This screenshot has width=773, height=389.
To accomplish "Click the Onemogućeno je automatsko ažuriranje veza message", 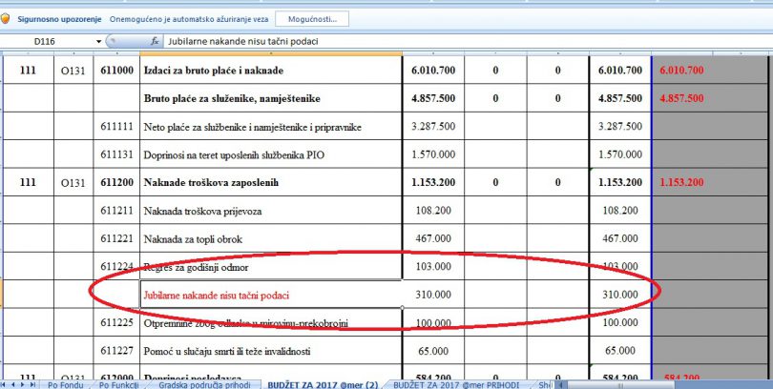I will click(x=188, y=18).
